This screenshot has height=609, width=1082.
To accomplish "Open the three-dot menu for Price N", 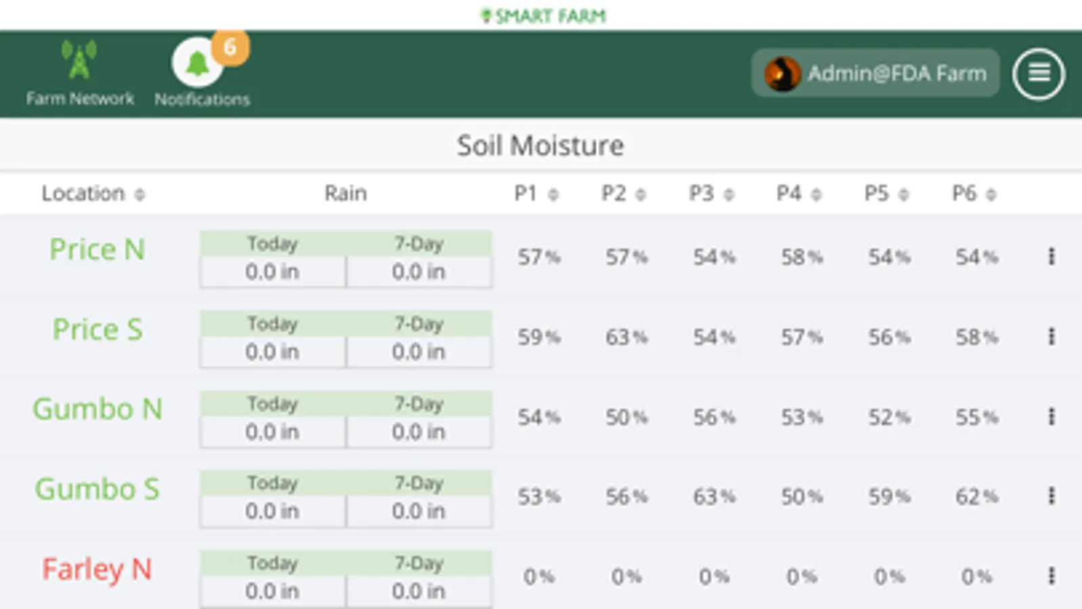I will coord(1051,256).
